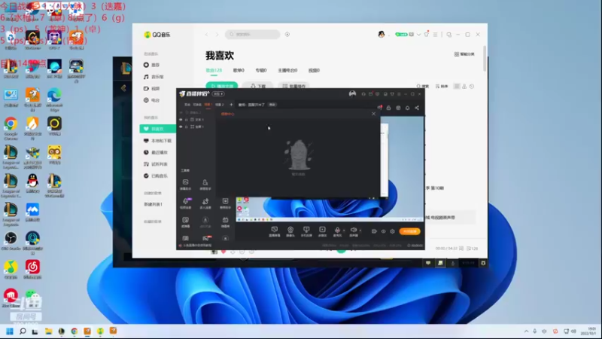Image resolution: width=602 pixels, height=339 pixels.
Task: Click the green VIP badge in QQ Music
Action: click(x=401, y=34)
